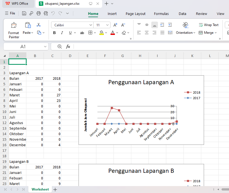Click the Borders grid icon

pyautogui.click(x=90, y=33)
